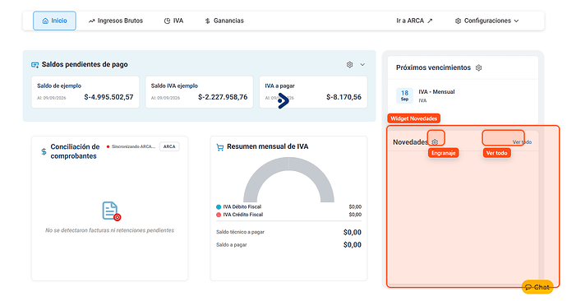Open the Inicio tab
The width and height of the screenshot is (567, 301).
[x=54, y=21]
